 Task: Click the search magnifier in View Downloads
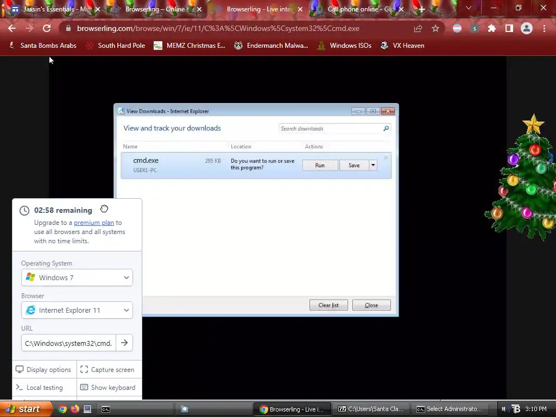pyautogui.click(x=386, y=128)
